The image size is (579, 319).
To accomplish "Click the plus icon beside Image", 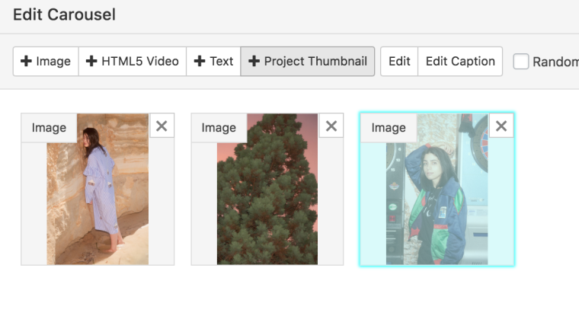I will (26, 62).
